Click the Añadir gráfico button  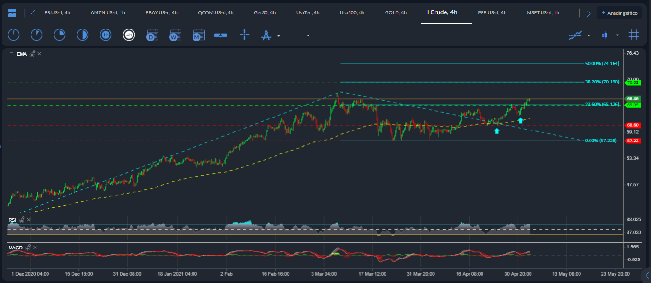click(x=619, y=13)
